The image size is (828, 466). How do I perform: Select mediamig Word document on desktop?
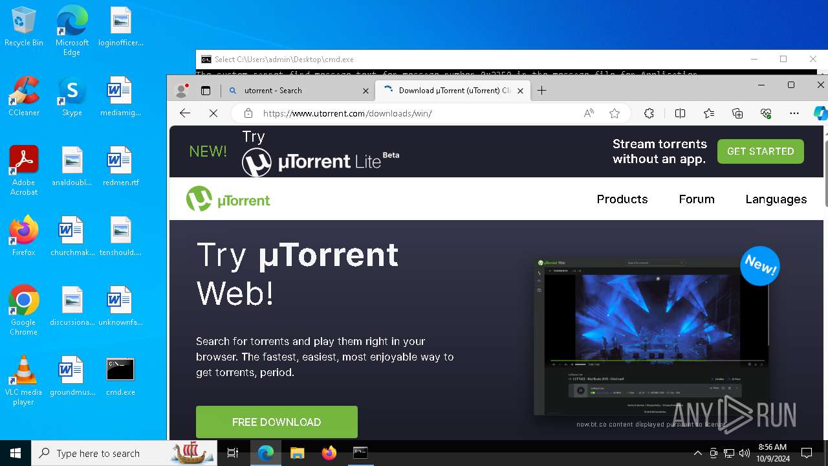(x=121, y=97)
